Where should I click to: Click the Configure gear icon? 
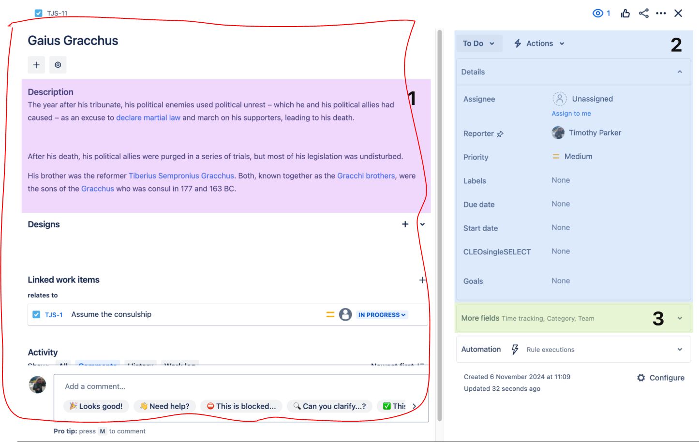641,378
